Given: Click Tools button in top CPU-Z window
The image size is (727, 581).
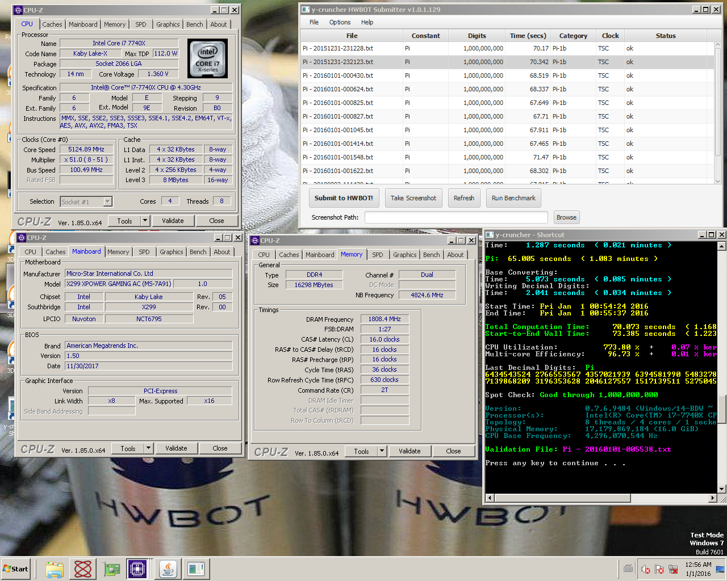Looking at the screenshot, I should click(125, 221).
